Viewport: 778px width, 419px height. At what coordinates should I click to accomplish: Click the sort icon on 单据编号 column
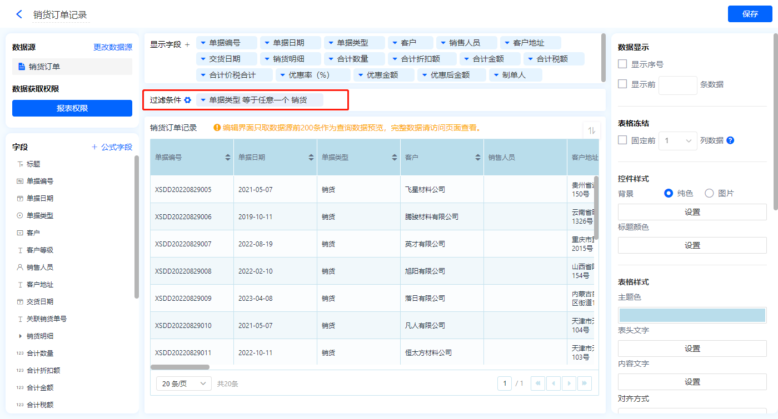click(228, 158)
